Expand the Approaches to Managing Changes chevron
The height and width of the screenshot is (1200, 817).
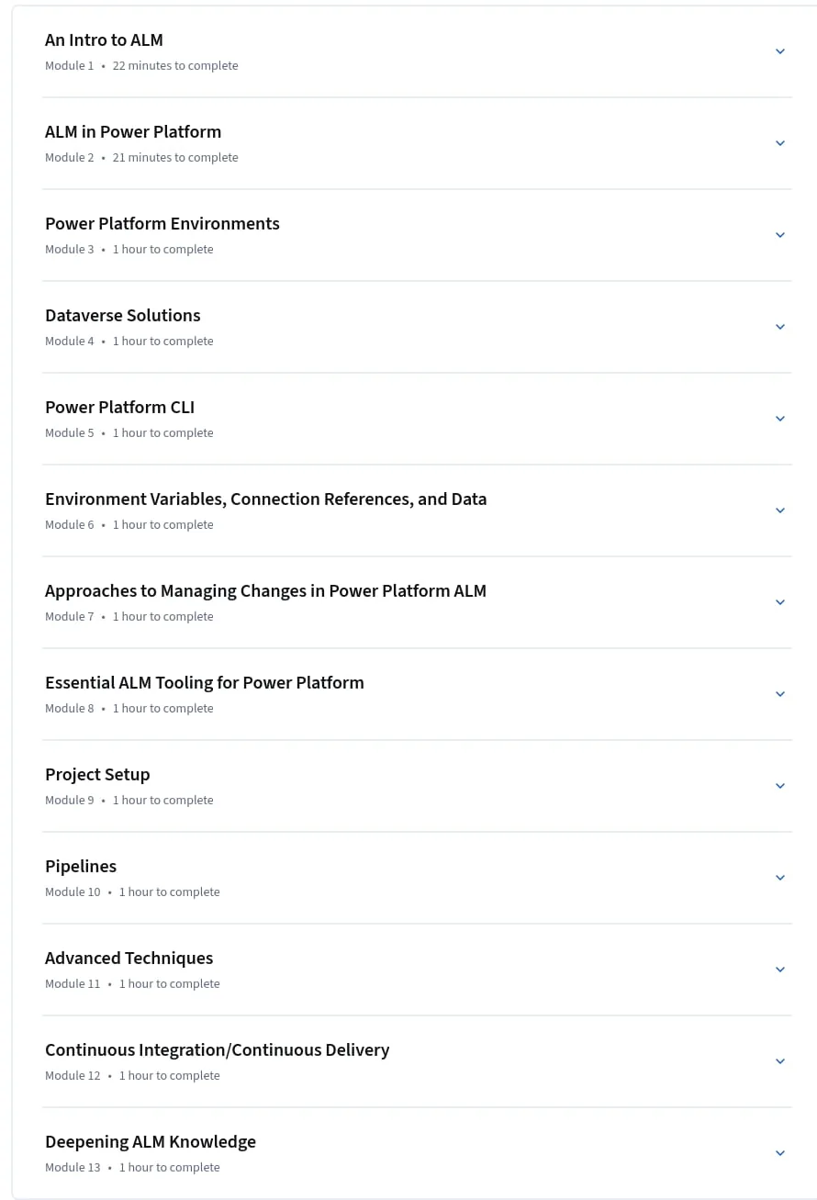coord(780,602)
